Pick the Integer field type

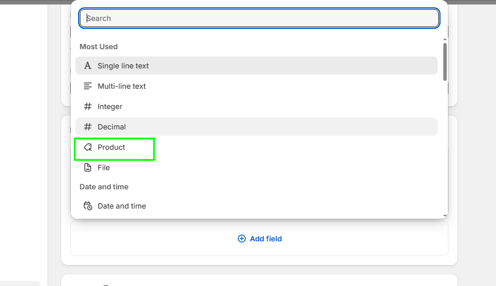click(110, 106)
